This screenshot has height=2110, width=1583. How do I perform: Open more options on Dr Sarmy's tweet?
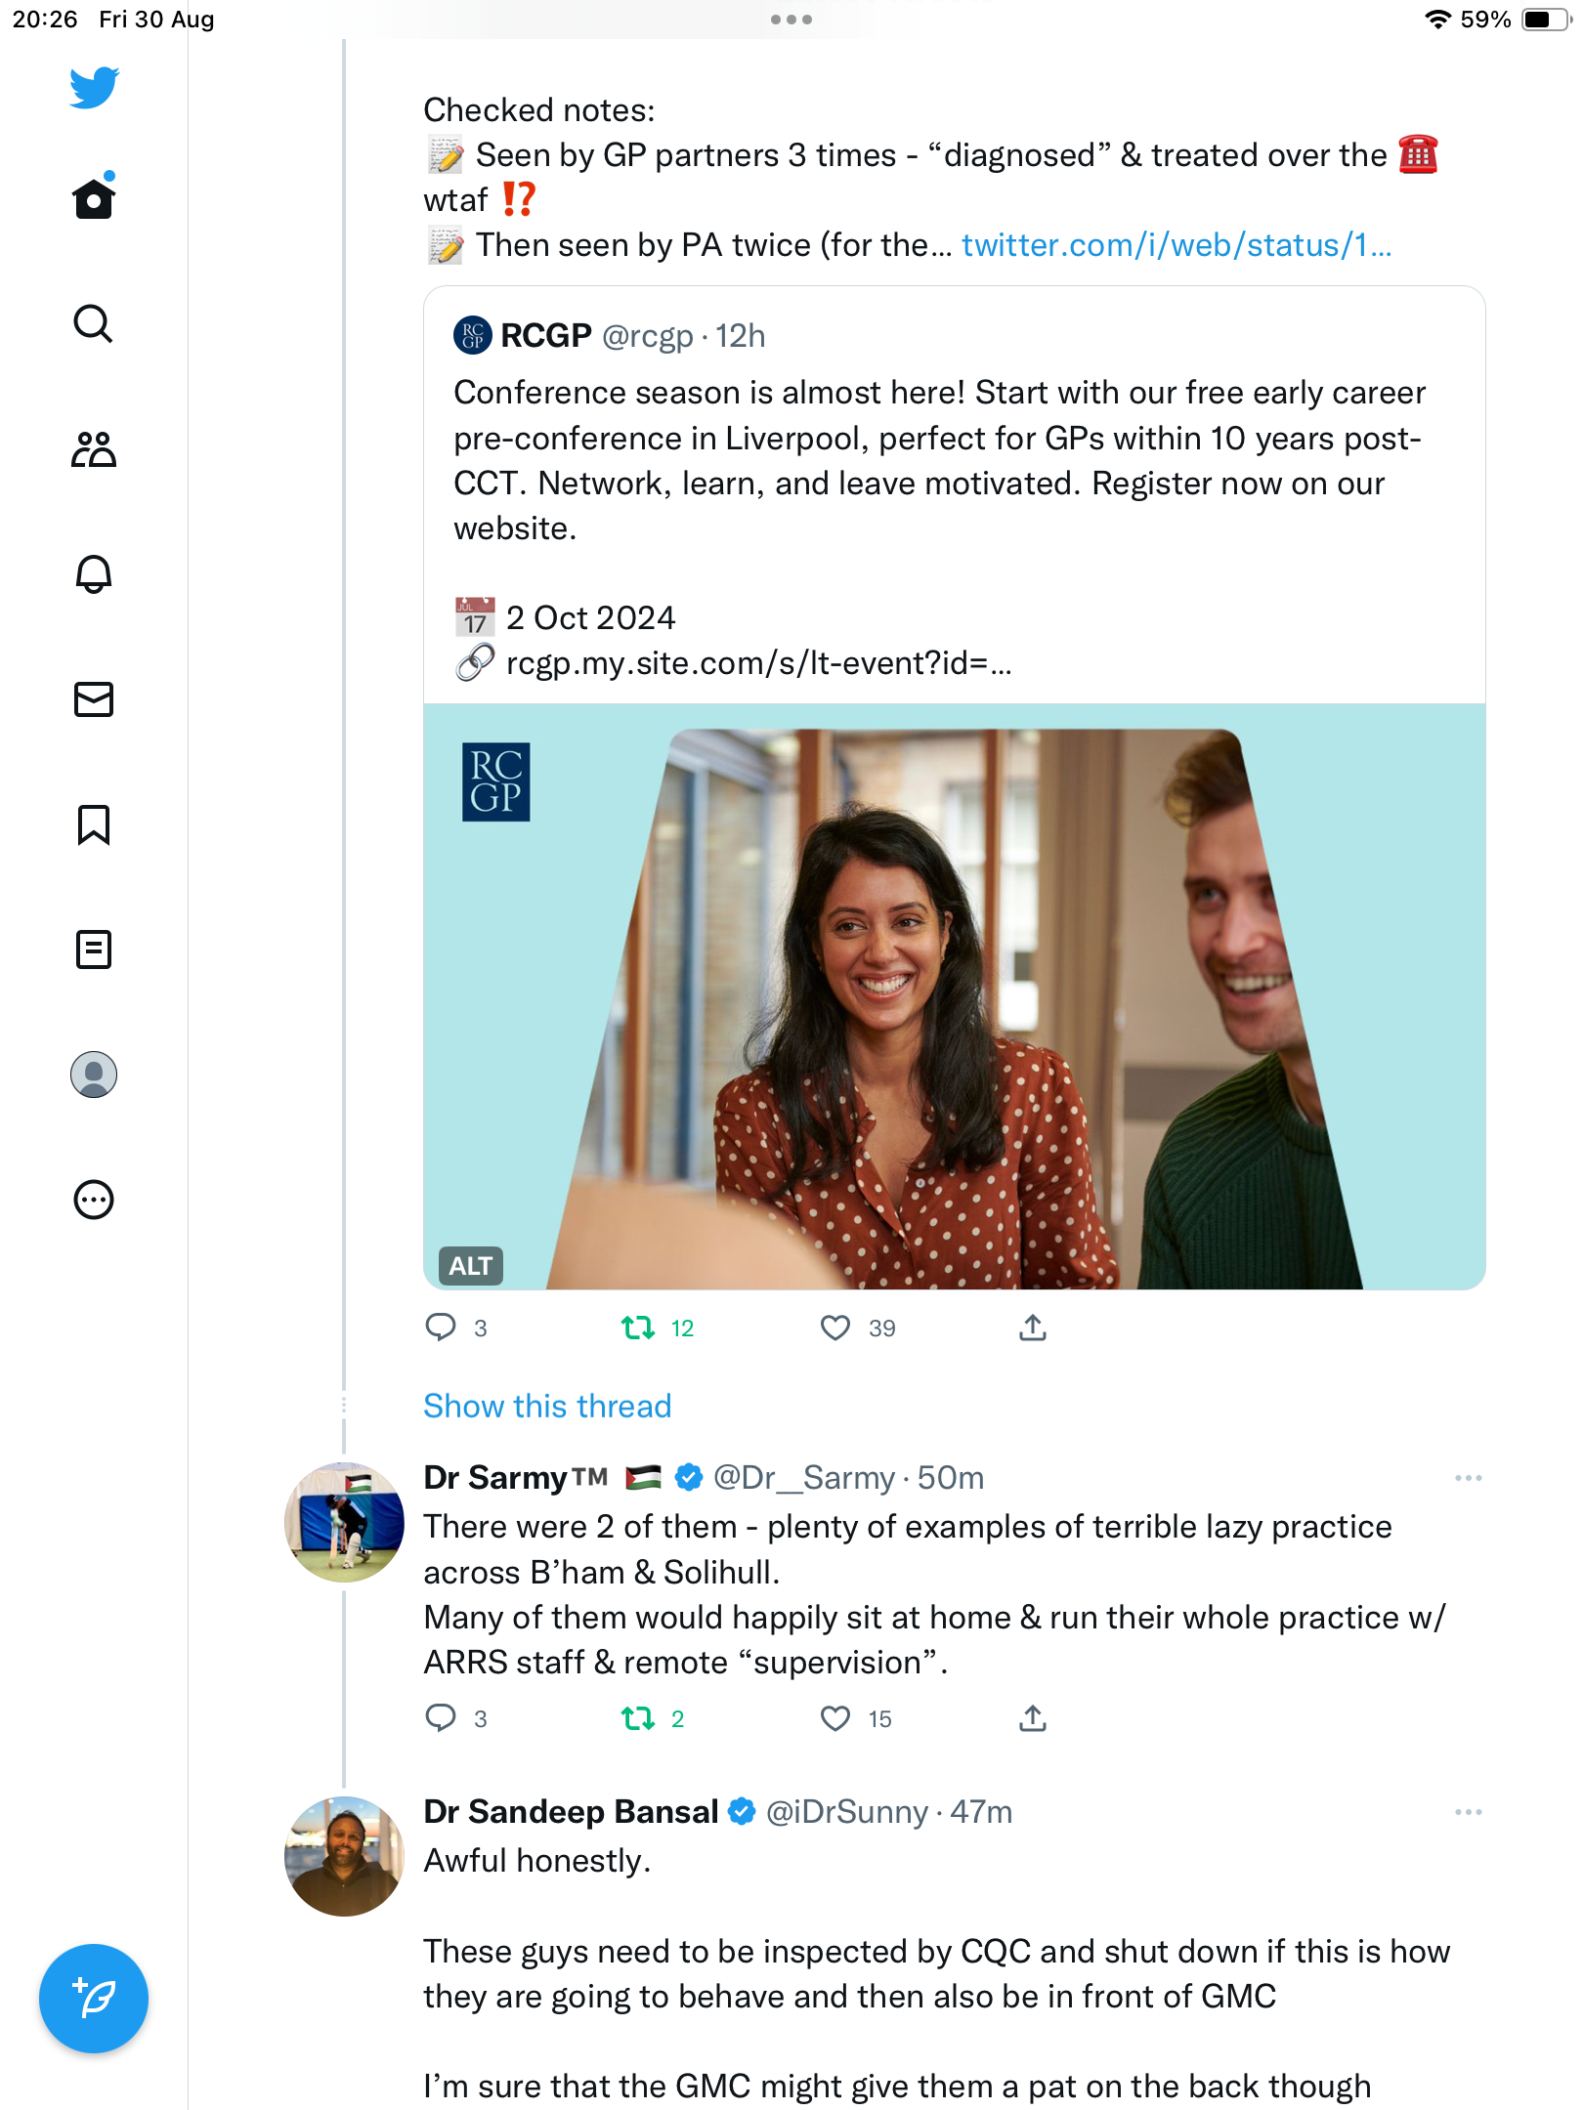[1468, 1478]
